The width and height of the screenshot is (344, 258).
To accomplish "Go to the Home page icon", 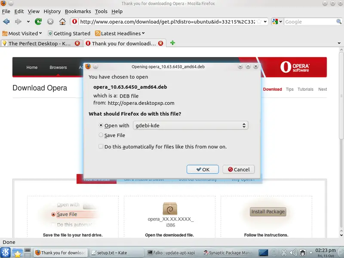I will point(62,21).
